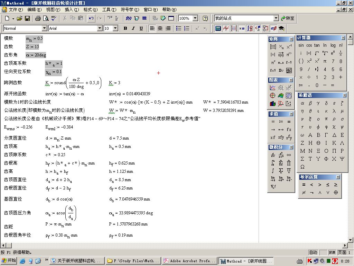Click the Calculate equals icon in toolbar

pyautogui.click(x=145, y=19)
